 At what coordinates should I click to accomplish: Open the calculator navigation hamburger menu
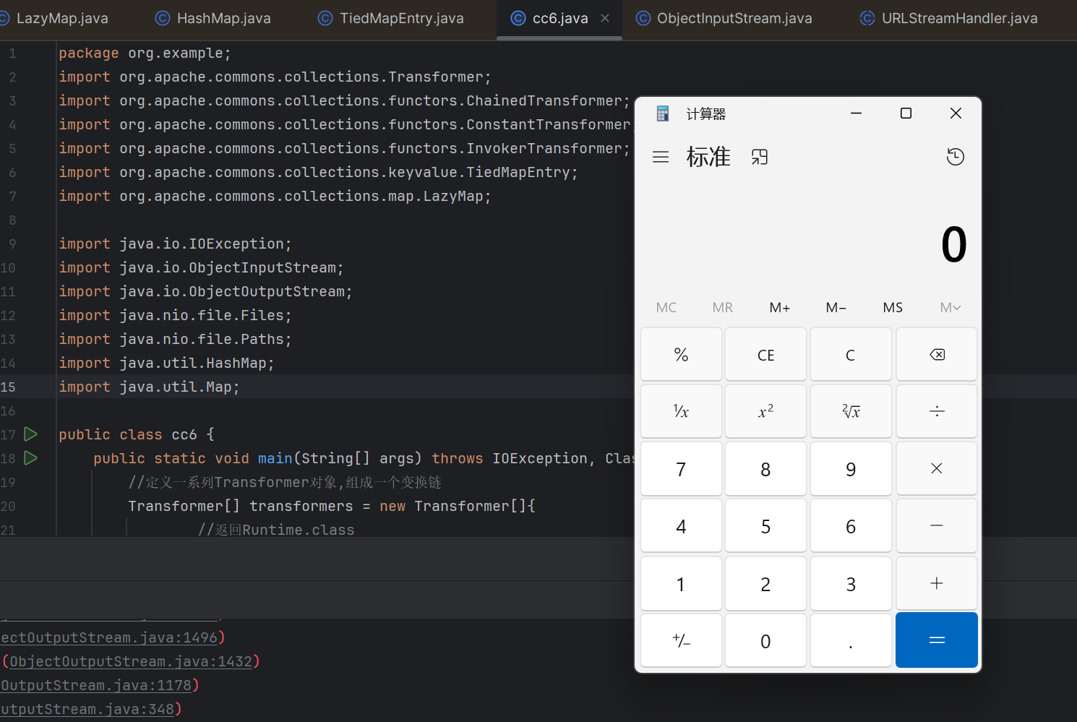661,157
